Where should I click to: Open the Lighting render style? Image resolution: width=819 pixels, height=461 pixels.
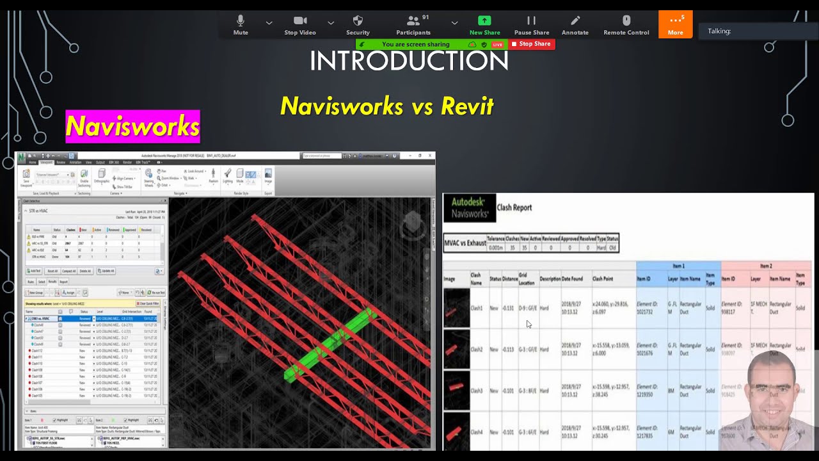click(x=228, y=177)
